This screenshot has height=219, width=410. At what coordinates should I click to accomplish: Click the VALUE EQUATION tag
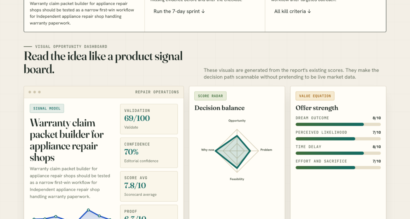coord(315,96)
